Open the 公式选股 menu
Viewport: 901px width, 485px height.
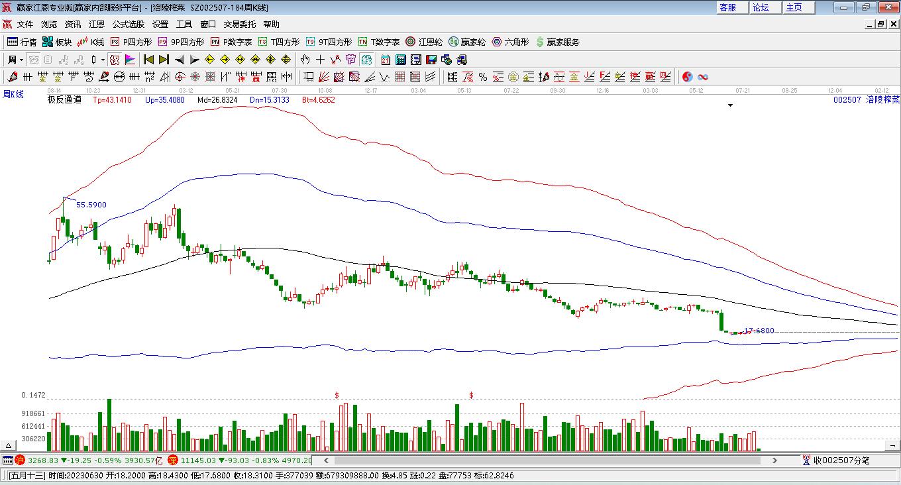click(x=128, y=24)
